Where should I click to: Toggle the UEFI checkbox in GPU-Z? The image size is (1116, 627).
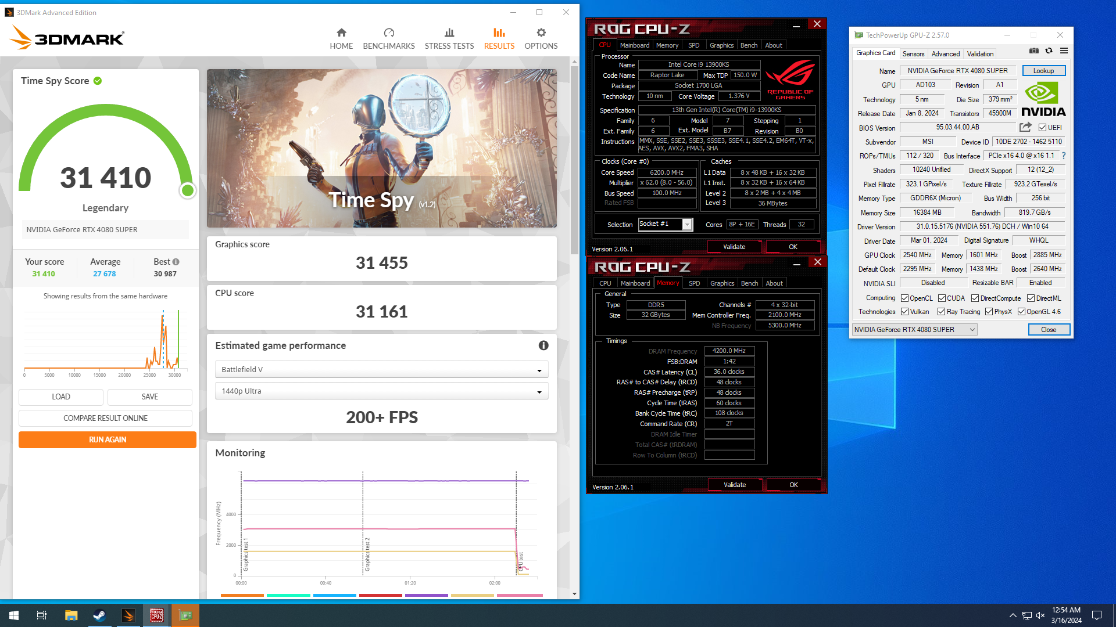pos(1043,128)
